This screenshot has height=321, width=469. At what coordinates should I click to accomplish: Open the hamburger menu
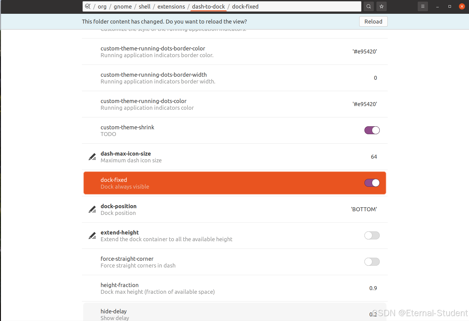coord(423,6)
